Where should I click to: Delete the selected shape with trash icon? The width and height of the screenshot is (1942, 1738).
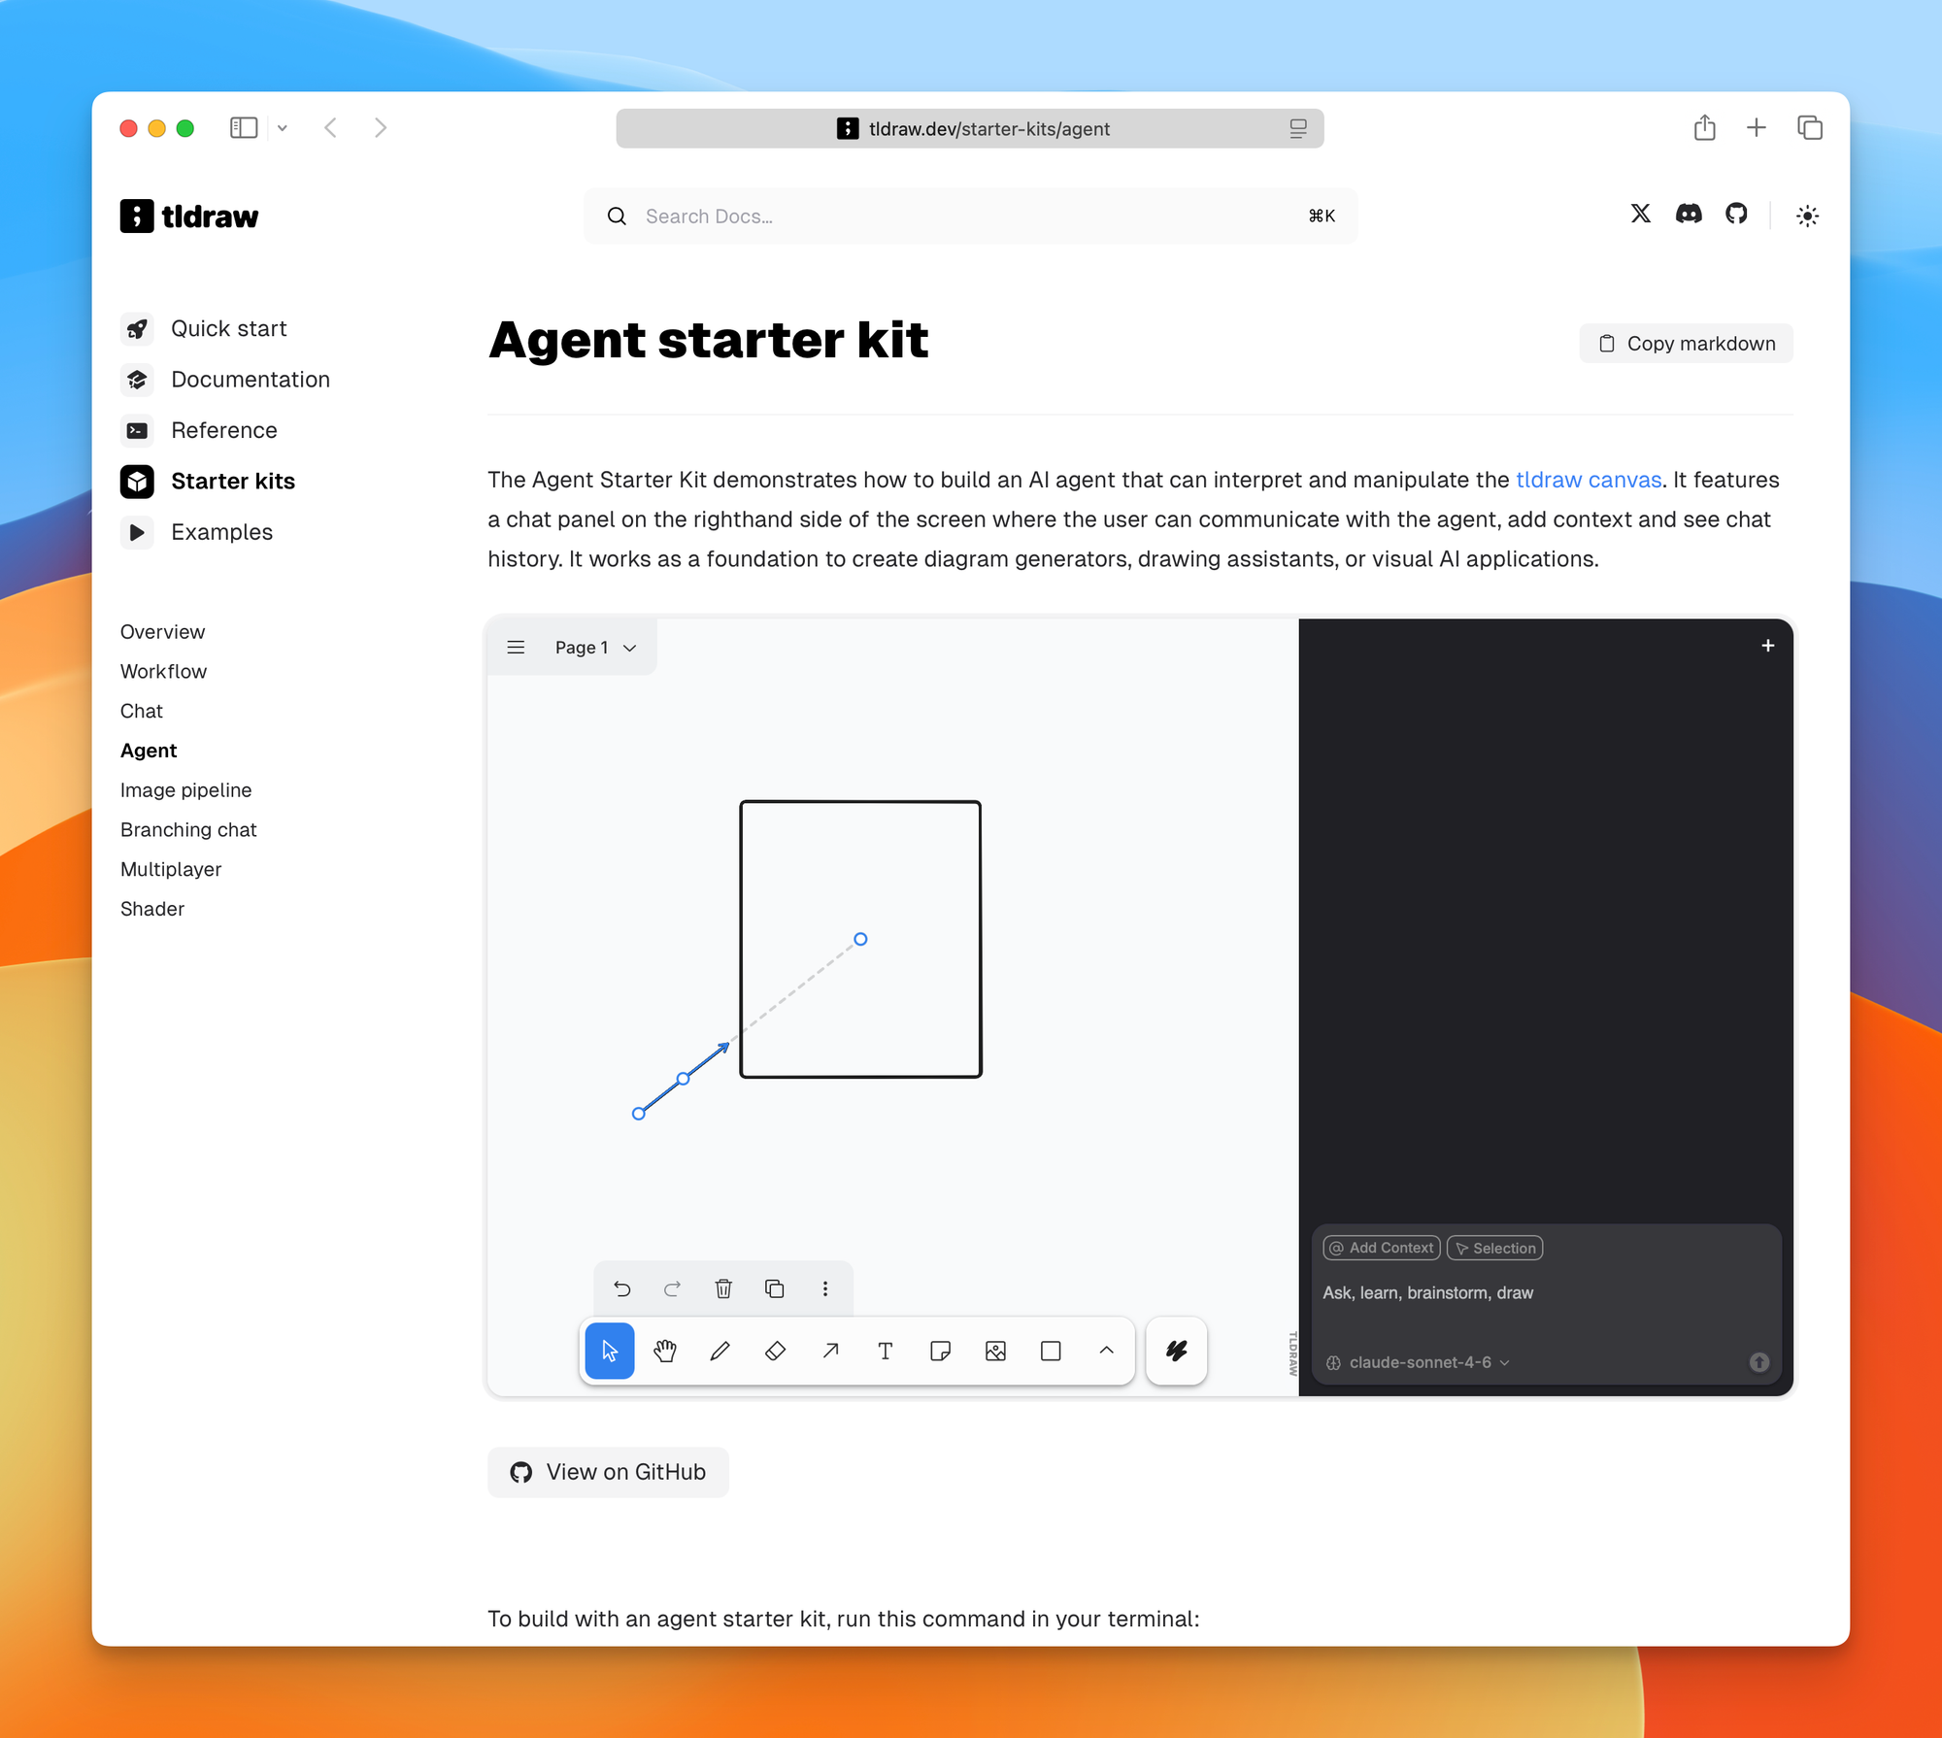(723, 1288)
